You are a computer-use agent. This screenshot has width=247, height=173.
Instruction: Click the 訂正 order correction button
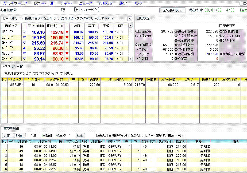[x=8, y=136]
